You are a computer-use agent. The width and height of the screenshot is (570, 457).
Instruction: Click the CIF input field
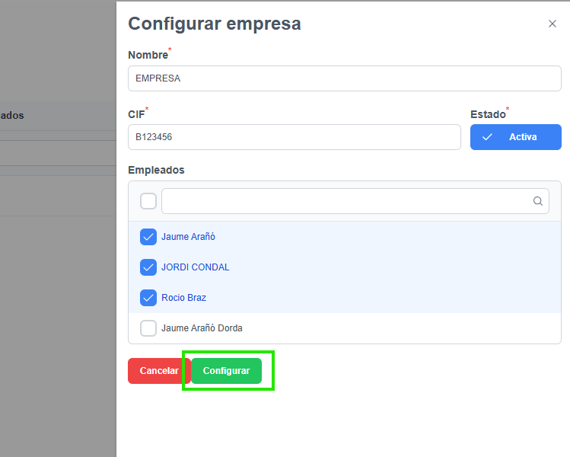(294, 137)
